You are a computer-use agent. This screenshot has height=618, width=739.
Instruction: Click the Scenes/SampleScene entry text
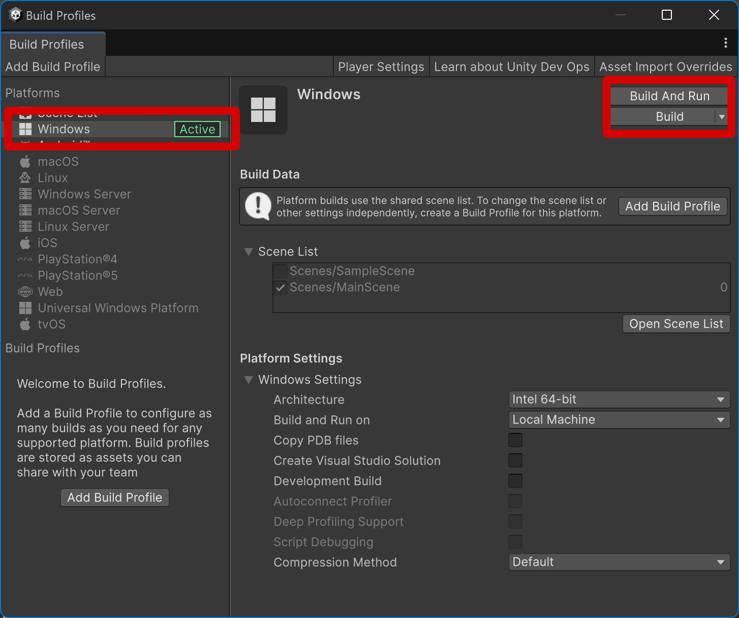(x=352, y=271)
